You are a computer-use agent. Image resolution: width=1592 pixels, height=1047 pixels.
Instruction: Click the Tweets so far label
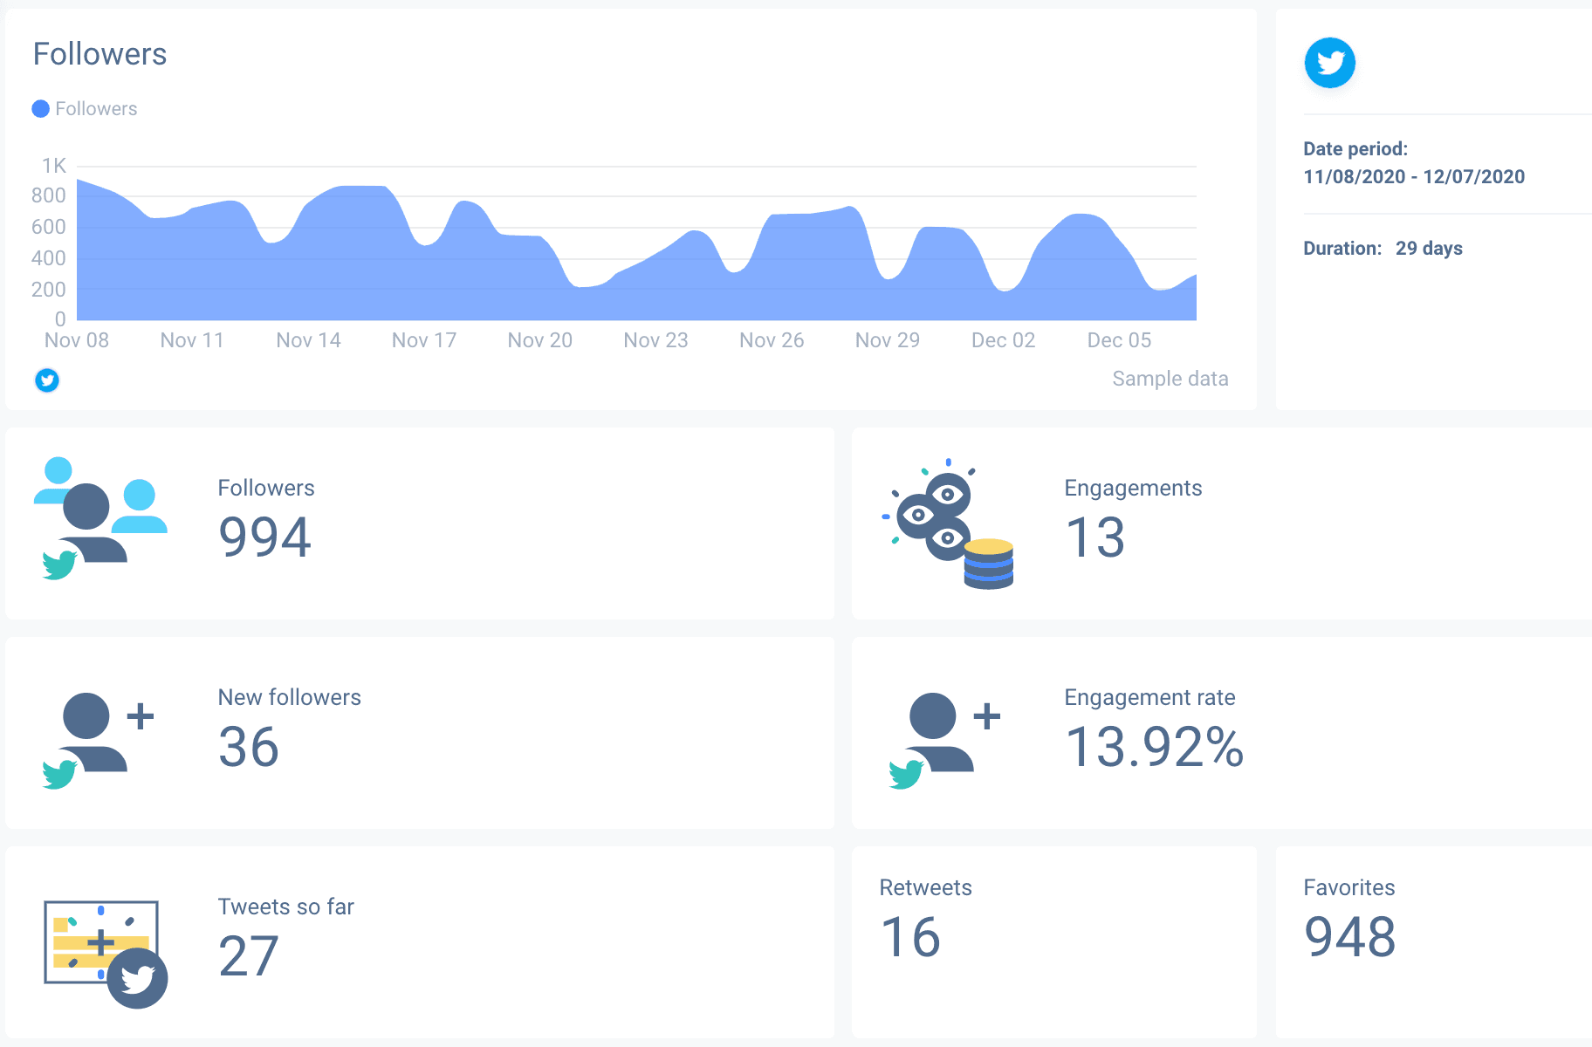tap(285, 907)
